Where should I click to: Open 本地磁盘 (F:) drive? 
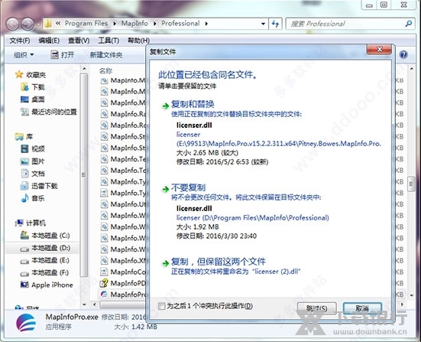click(x=45, y=272)
